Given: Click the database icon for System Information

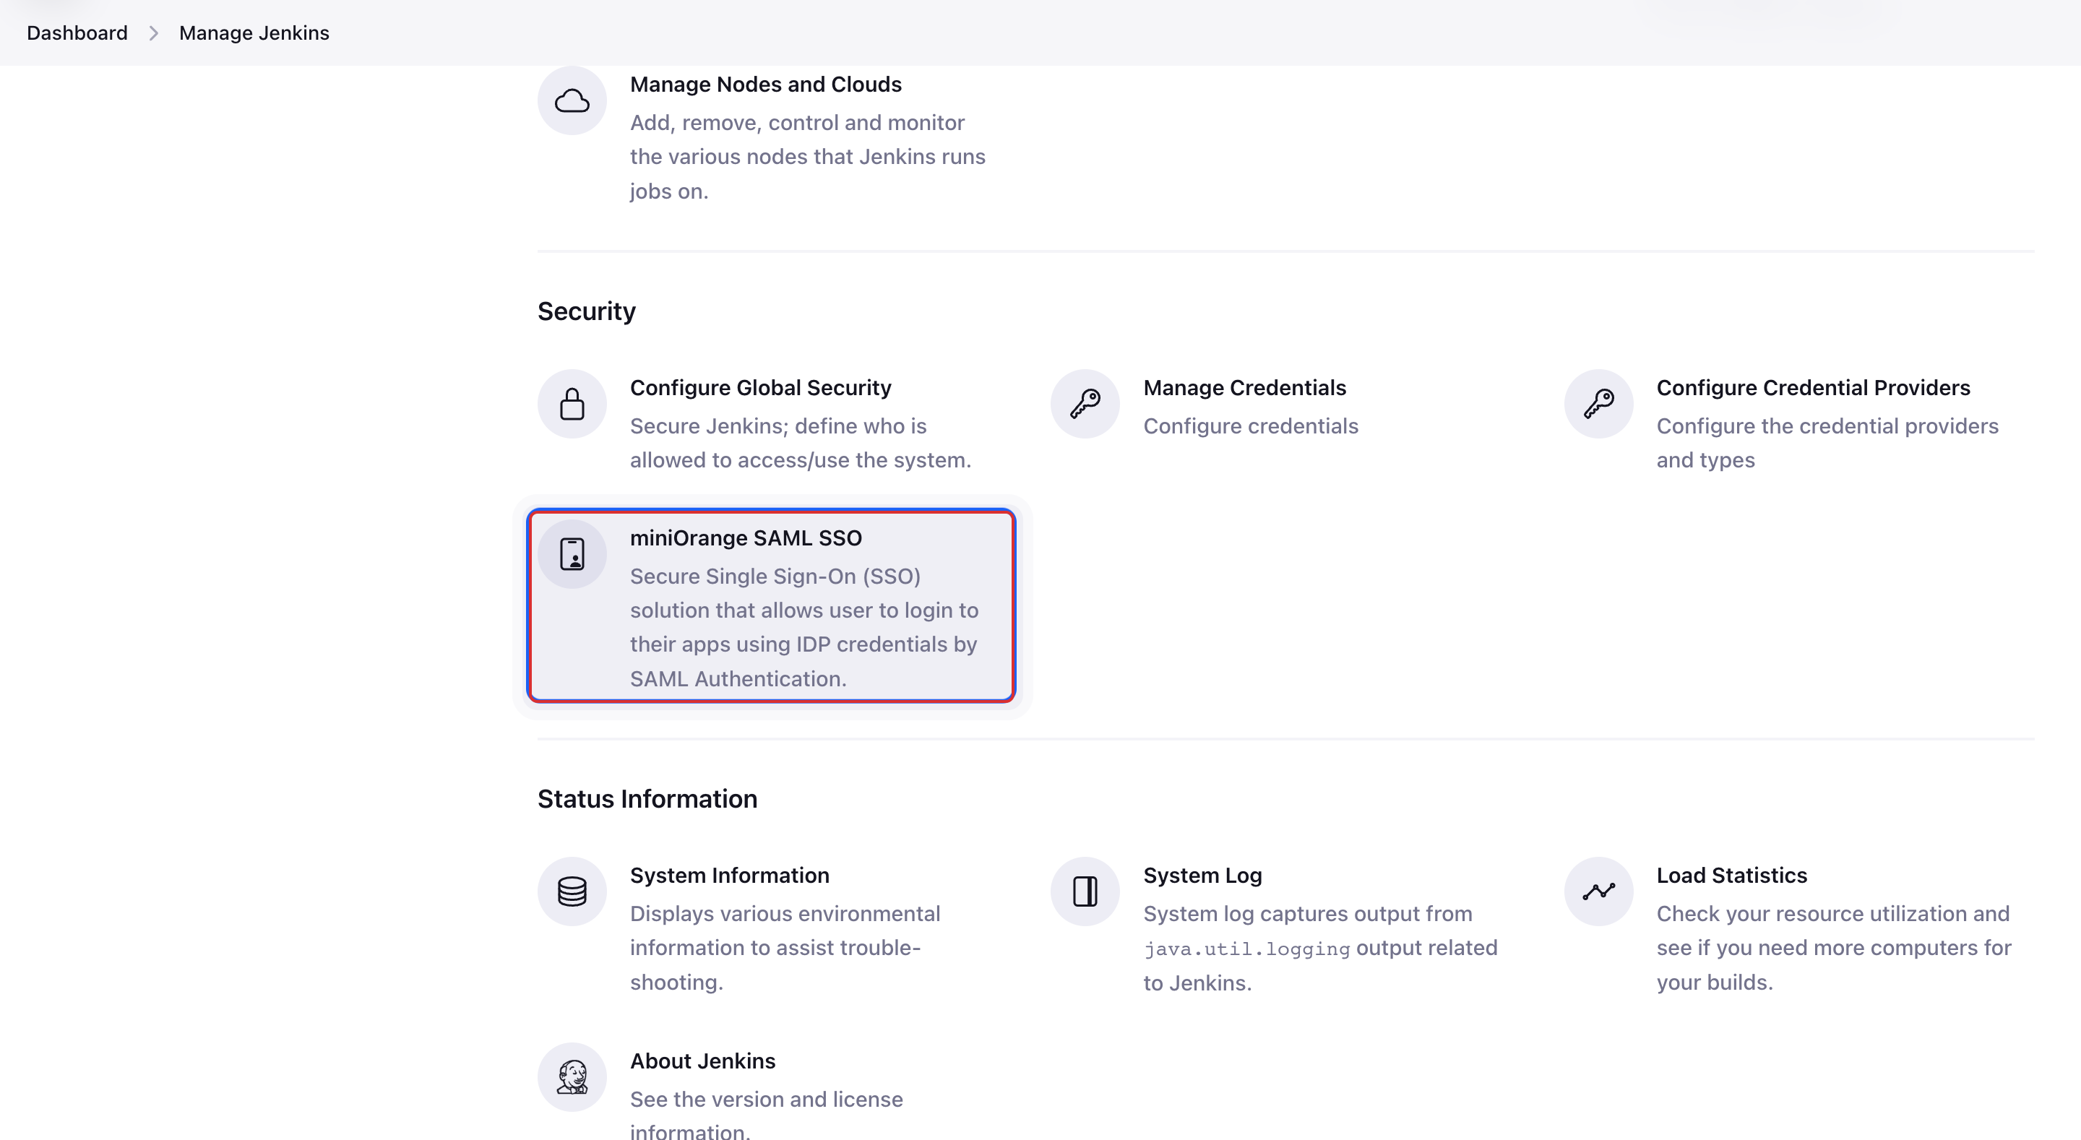Looking at the screenshot, I should (572, 891).
